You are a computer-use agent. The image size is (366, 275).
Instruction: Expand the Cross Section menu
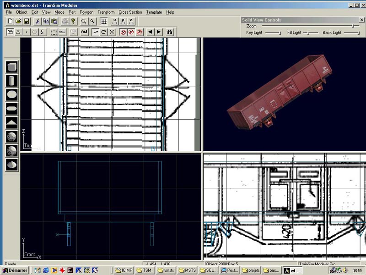(x=130, y=12)
